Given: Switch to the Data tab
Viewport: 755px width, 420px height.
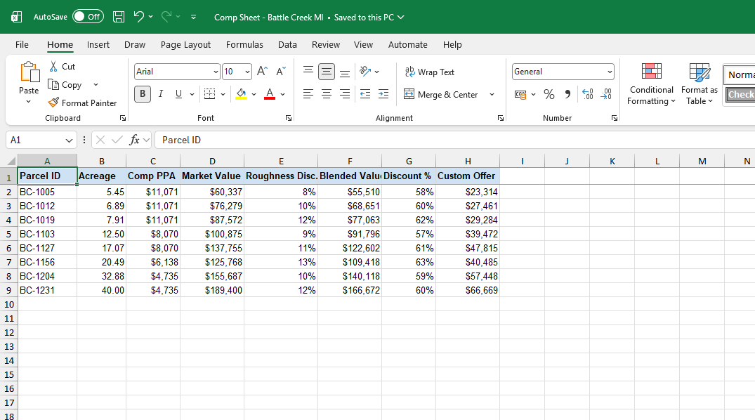Looking at the screenshot, I should pyautogui.click(x=287, y=44).
